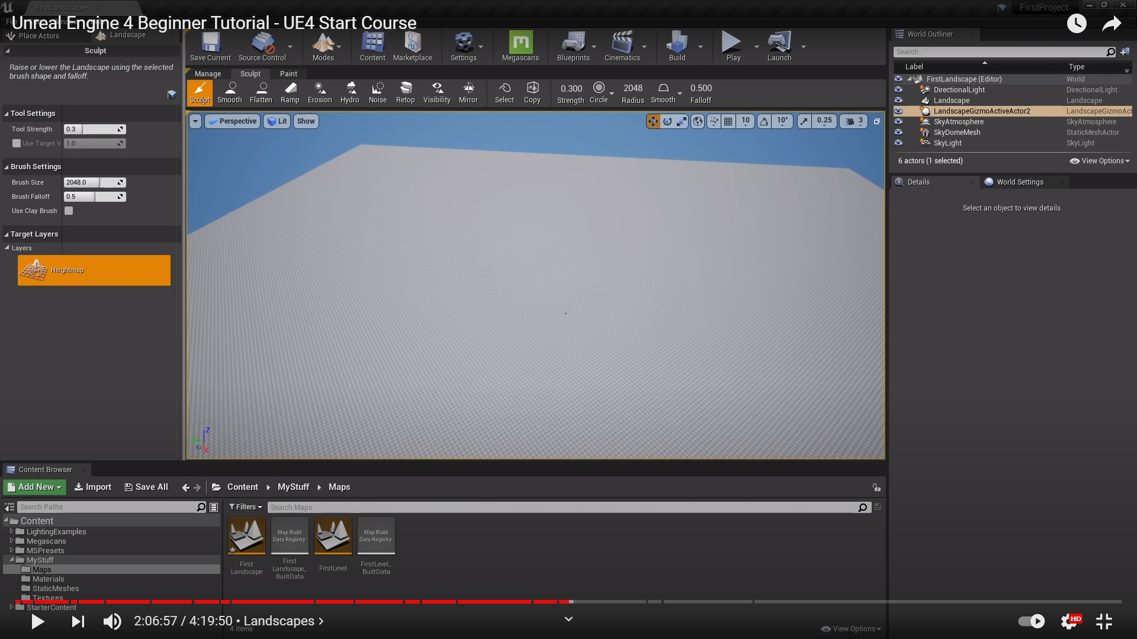Pick the Noise sculpt tool
The height and width of the screenshot is (639, 1137).
tap(377, 93)
